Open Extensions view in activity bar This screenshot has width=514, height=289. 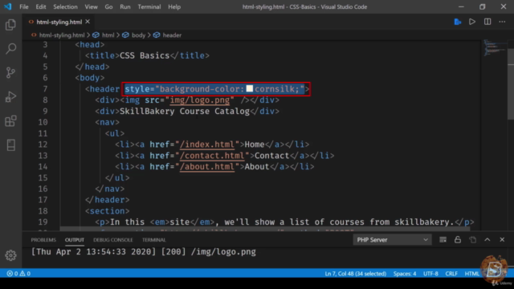click(x=10, y=121)
